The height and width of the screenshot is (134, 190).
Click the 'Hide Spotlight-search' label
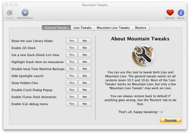click(28, 76)
